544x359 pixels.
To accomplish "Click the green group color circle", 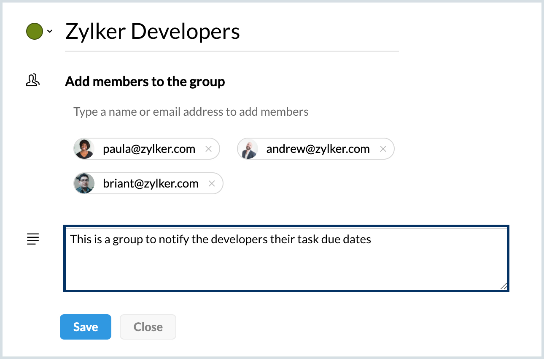I will pos(35,31).
